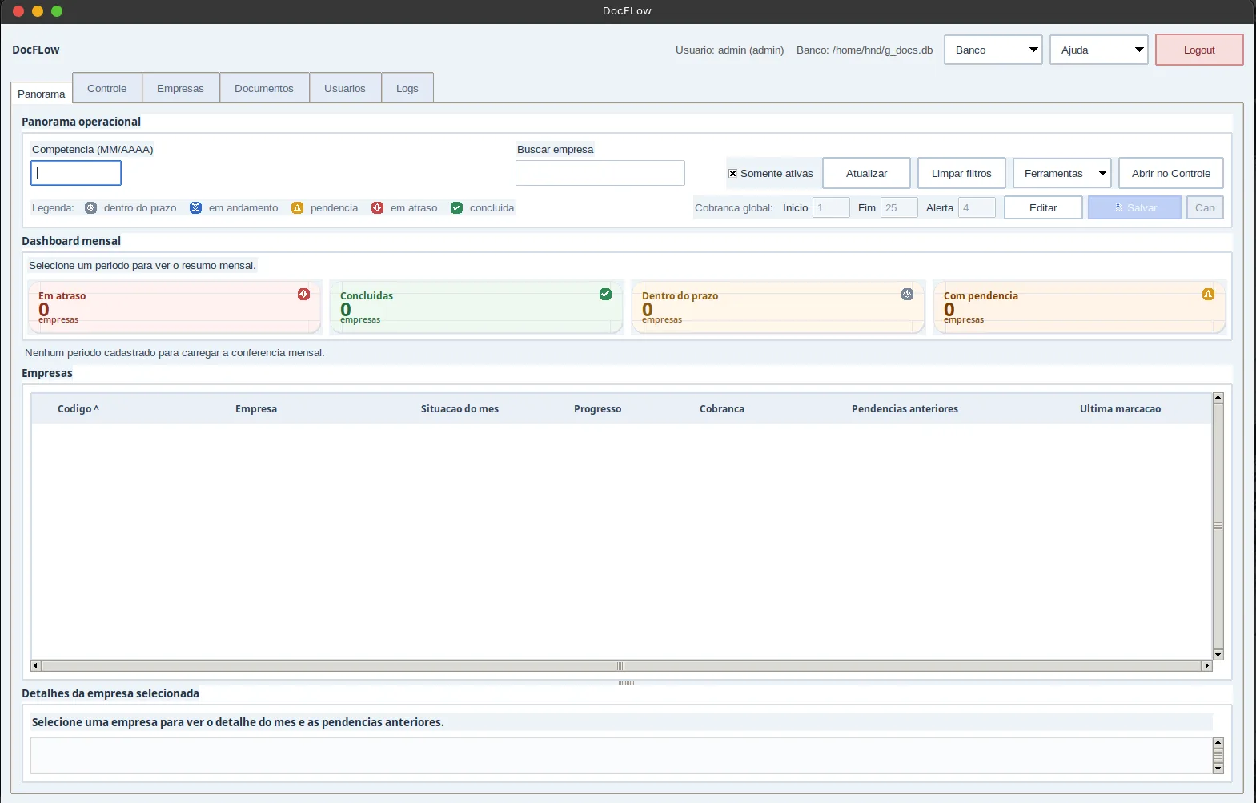The image size is (1256, 803).
Task: Click the 'Ultima marcacao' column header
Action: coord(1120,408)
